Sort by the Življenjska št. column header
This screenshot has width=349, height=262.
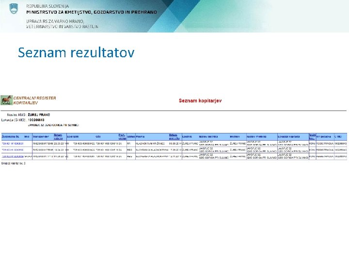click(11, 136)
